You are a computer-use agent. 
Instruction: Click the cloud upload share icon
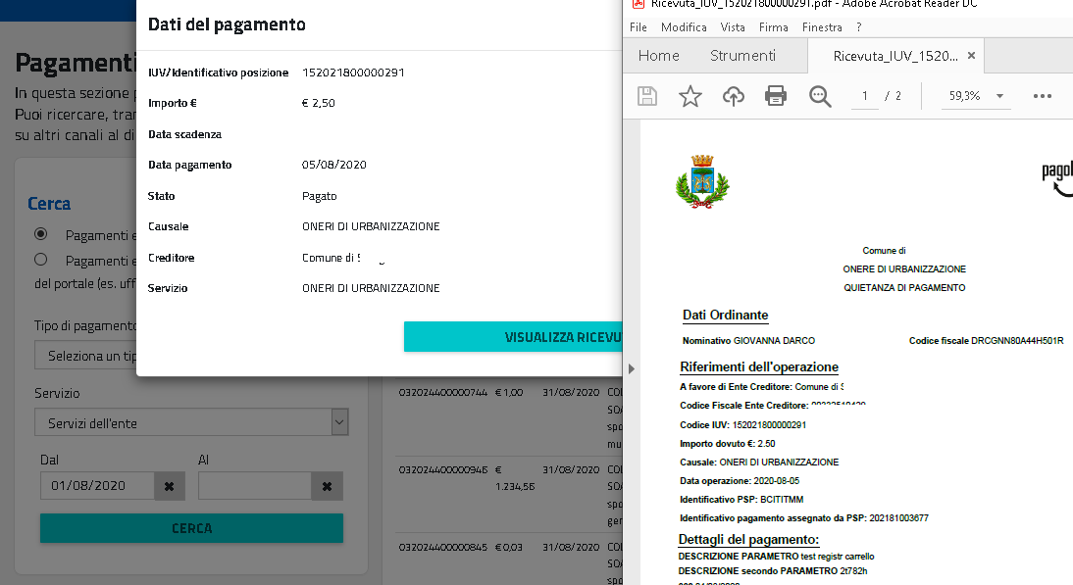(733, 96)
